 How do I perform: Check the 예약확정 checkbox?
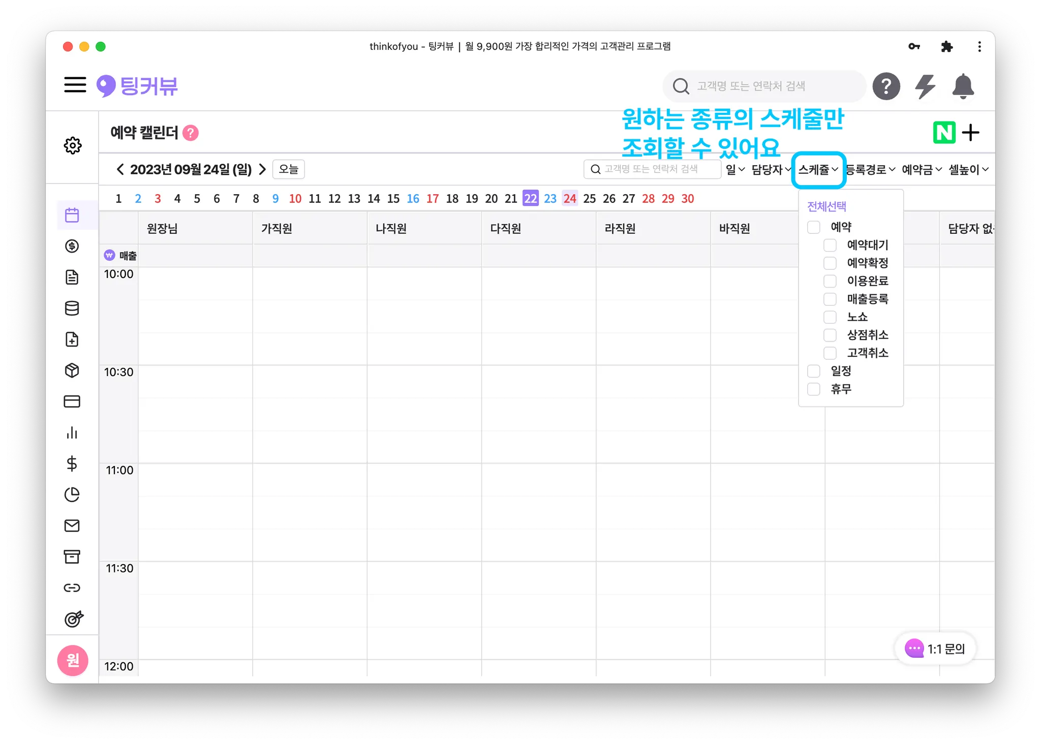coord(830,263)
